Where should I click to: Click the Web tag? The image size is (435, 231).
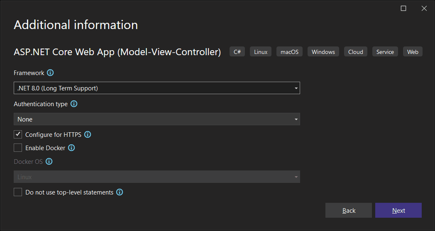(x=413, y=52)
